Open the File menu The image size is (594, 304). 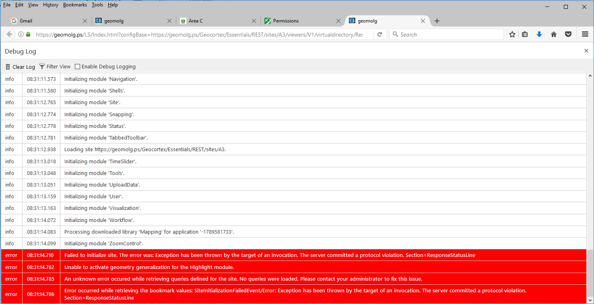(7, 5)
